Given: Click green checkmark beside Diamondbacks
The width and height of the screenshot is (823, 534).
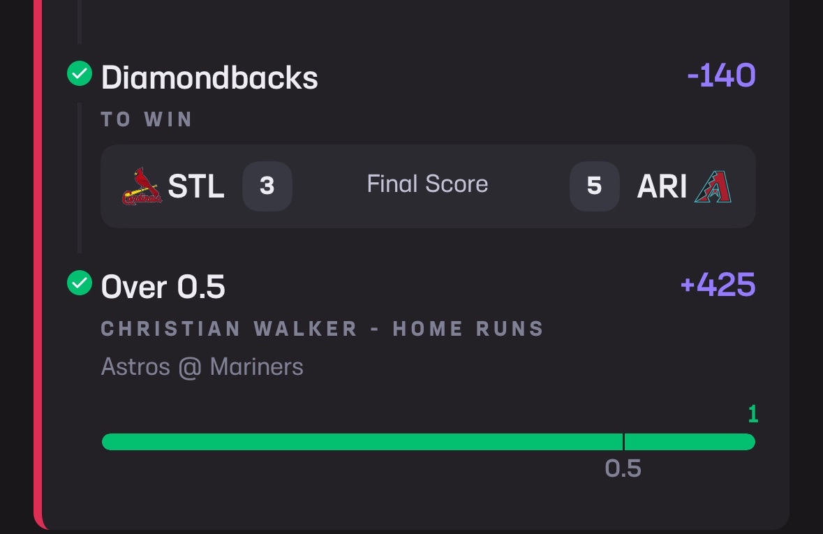Looking at the screenshot, I should tap(80, 73).
